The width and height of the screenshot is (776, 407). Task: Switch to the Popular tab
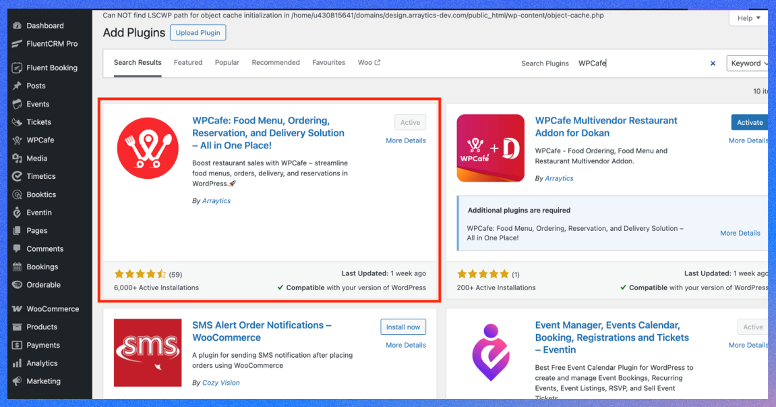pyautogui.click(x=227, y=63)
